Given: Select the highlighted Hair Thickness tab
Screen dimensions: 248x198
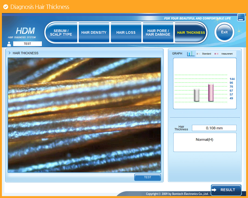Looking at the screenshot, I should click(191, 33).
